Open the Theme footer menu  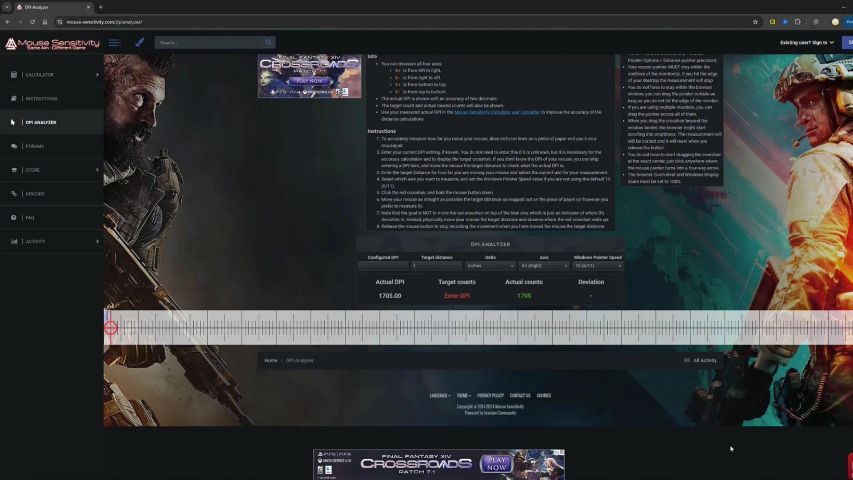click(x=464, y=396)
